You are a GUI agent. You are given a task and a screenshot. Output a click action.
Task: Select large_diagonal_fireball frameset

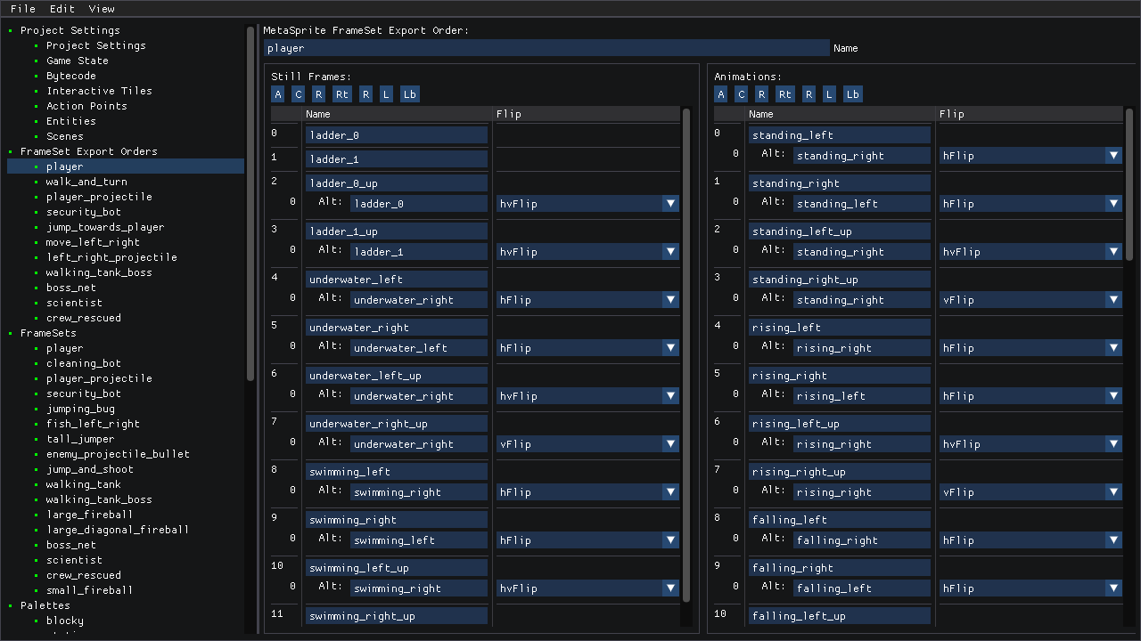118,530
